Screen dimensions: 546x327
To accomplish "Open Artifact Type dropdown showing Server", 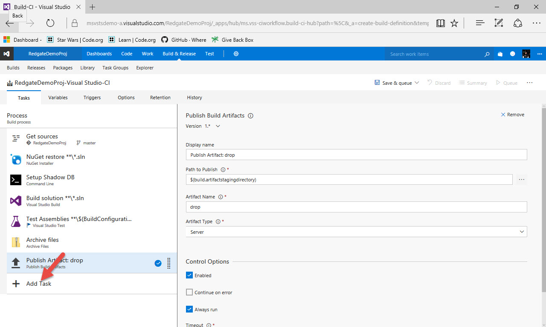I will click(x=356, y=232).
